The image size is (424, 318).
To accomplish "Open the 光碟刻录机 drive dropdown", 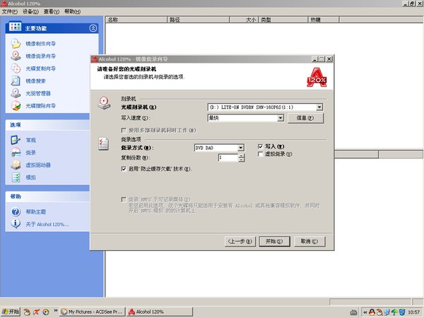I will click(x=319, y=107).
